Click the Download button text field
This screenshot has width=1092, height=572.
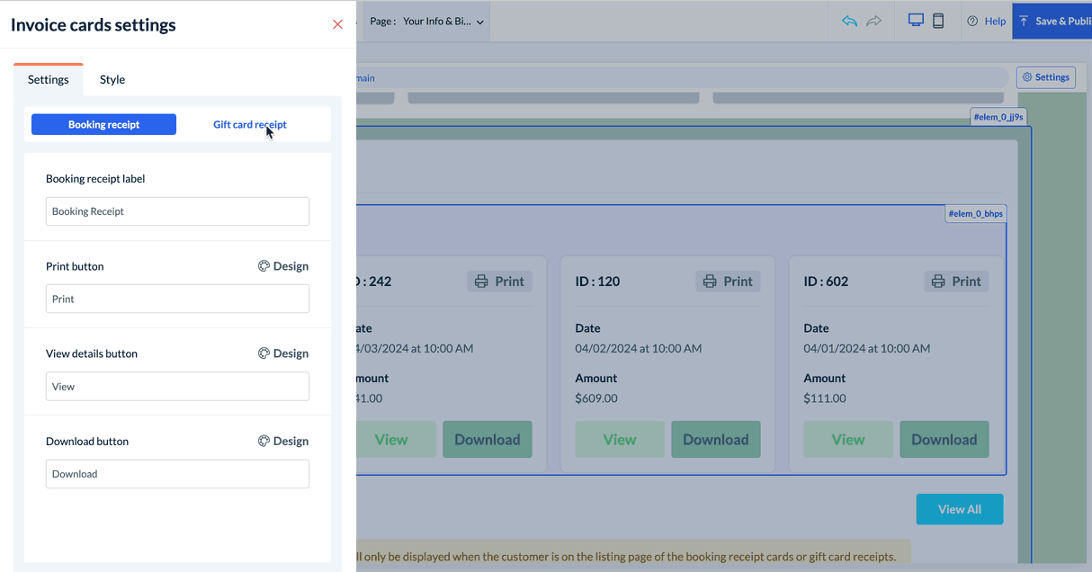coord(177,474)
